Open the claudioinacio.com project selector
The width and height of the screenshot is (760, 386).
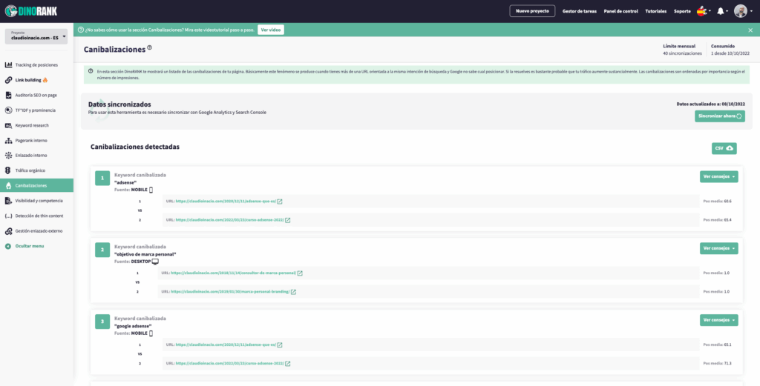point(36,36)
